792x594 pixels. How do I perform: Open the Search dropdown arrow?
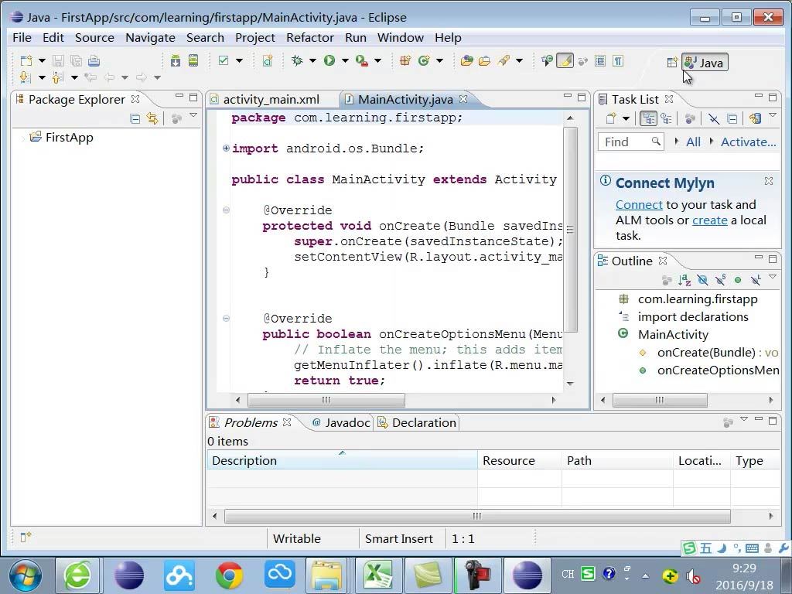point(519,61)
